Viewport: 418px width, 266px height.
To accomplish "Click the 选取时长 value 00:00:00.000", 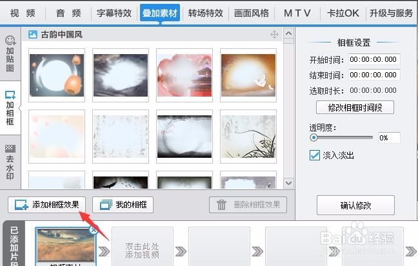I will pyautogui.click(x=373, y=91).
